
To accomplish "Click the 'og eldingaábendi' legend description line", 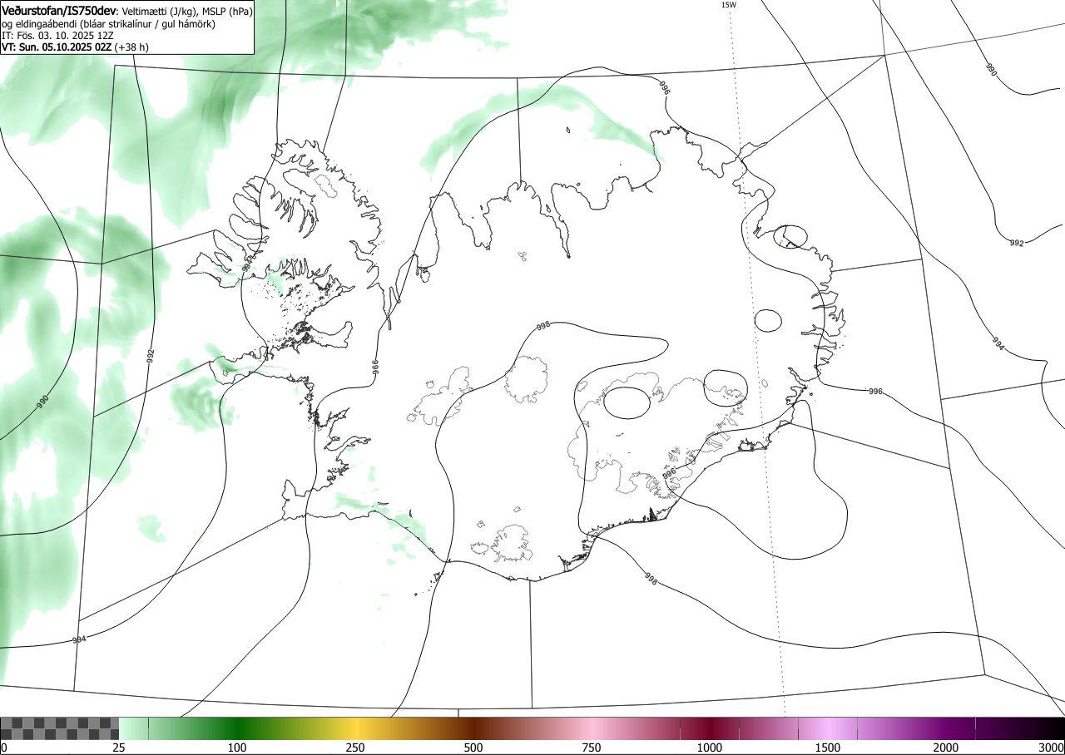I will (109, 24).
